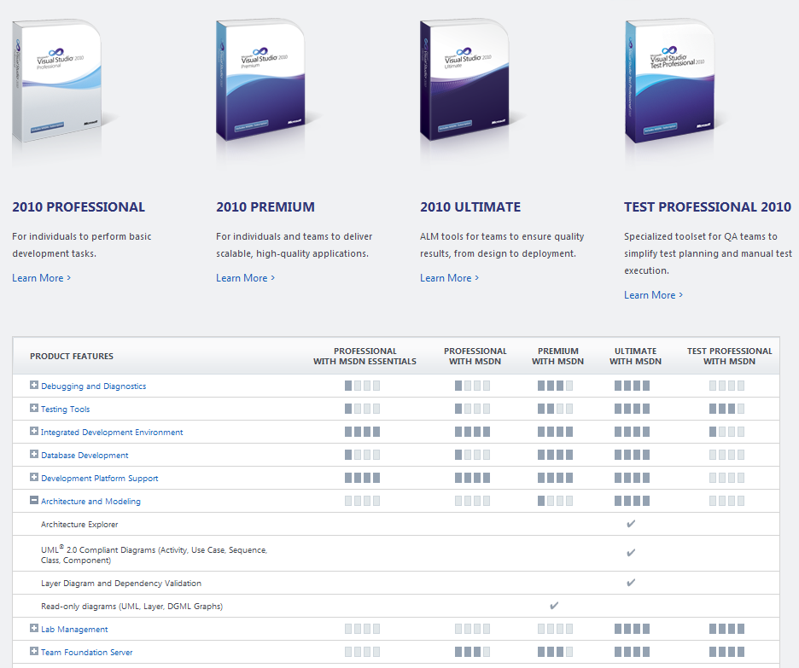Click Learn More under 2010 Premium
Screen dimensions: 799x668
[245, 278]
